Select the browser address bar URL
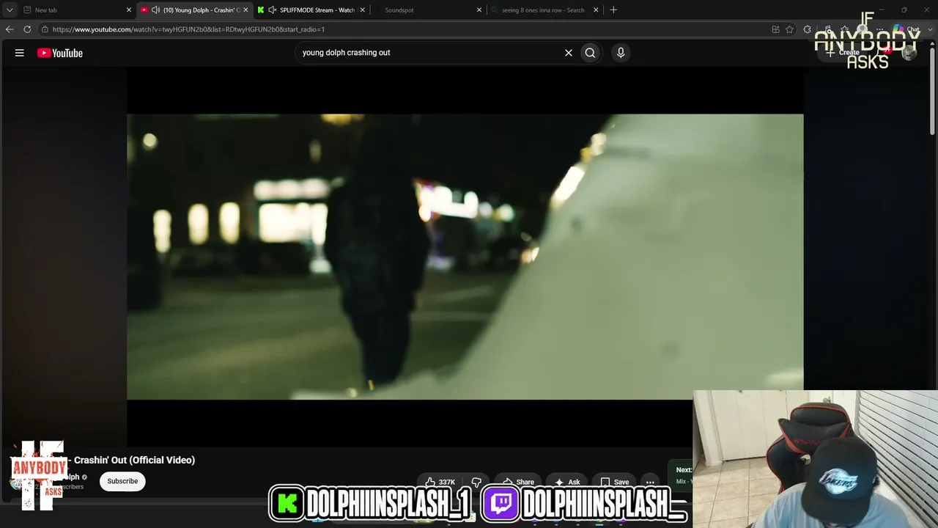The width and height of the screenshot is (938, 528). (188, 29)
